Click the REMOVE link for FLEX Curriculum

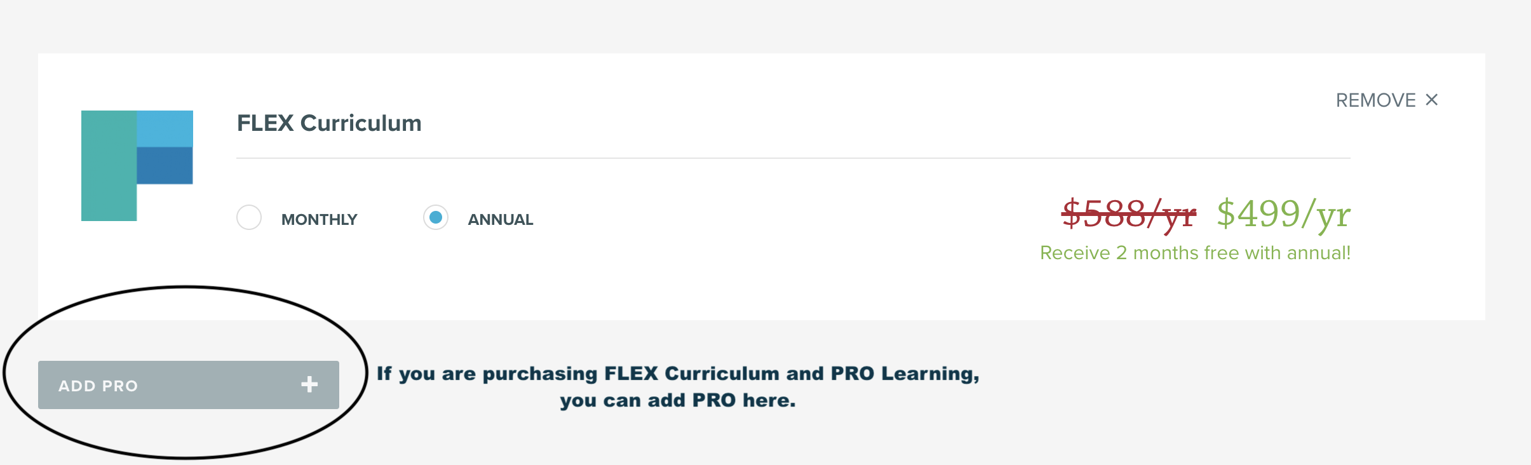(1387, 100)
